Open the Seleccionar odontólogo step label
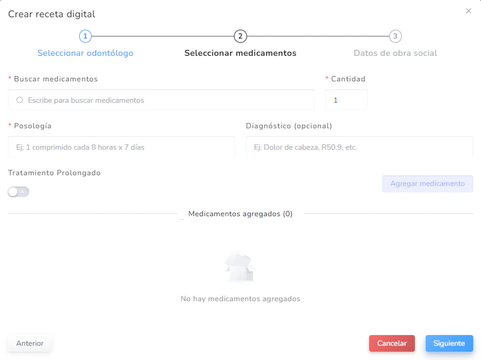481x360 pixels. click(x=85, y=53)
